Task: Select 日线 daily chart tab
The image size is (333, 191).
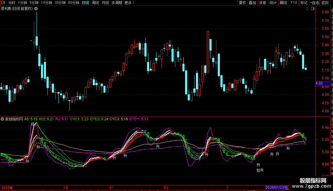Action: [85, 3]
